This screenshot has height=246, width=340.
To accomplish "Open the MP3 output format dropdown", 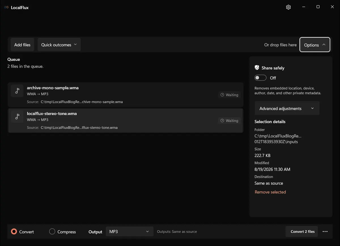I will pyautogui.click(x=129, y=232).
